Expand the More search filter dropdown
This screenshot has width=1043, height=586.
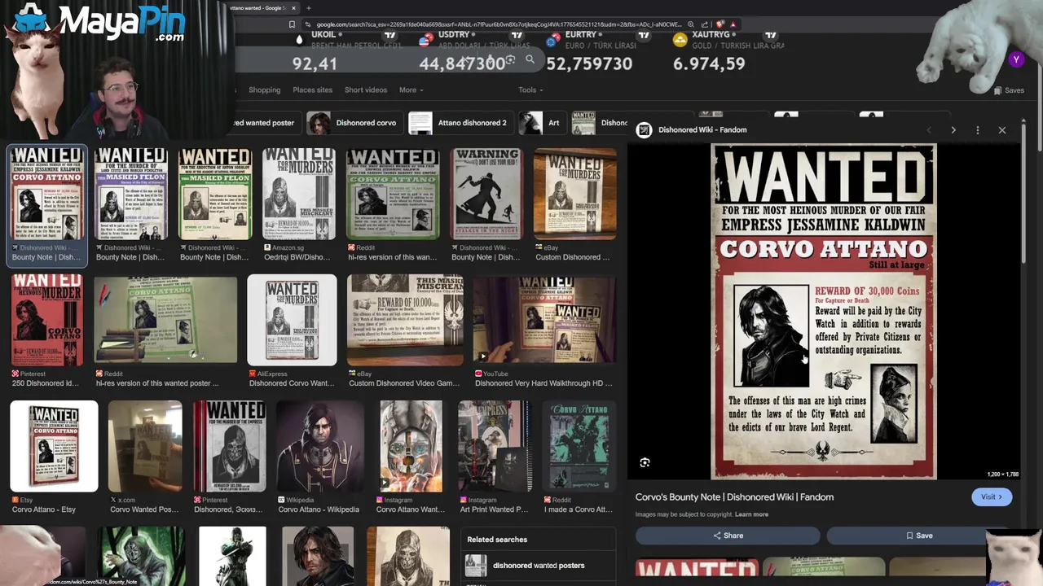click(x=411, y=90)
